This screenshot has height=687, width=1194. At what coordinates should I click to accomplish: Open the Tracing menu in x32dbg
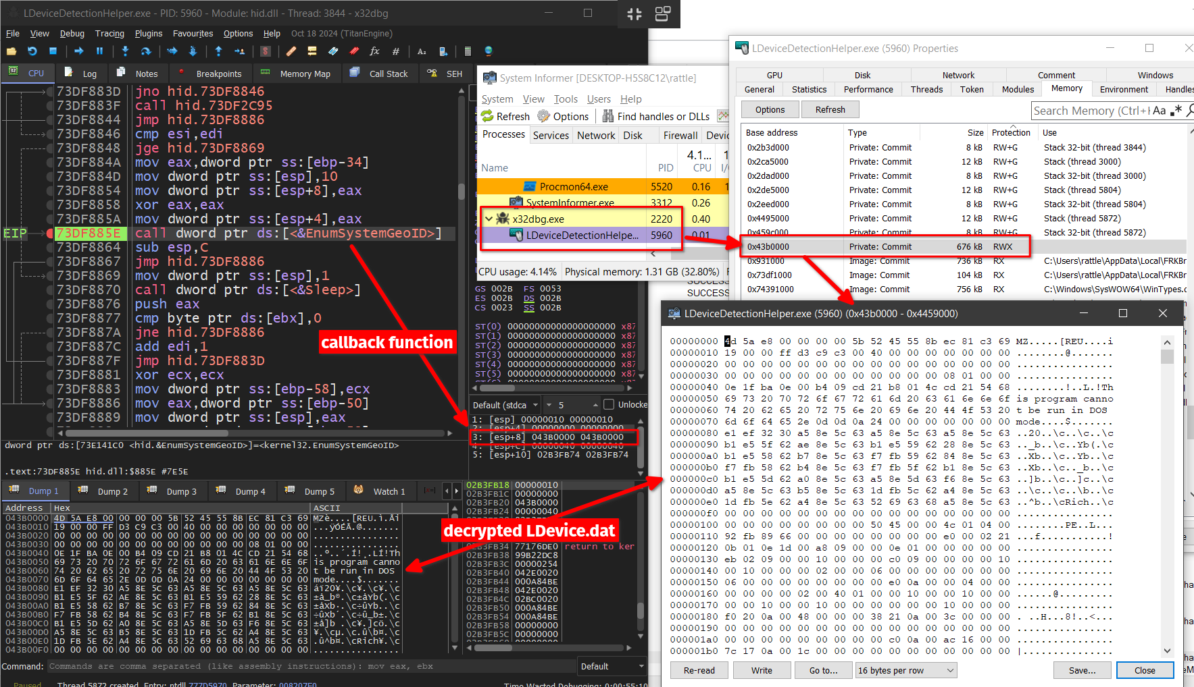coord(109,33)
